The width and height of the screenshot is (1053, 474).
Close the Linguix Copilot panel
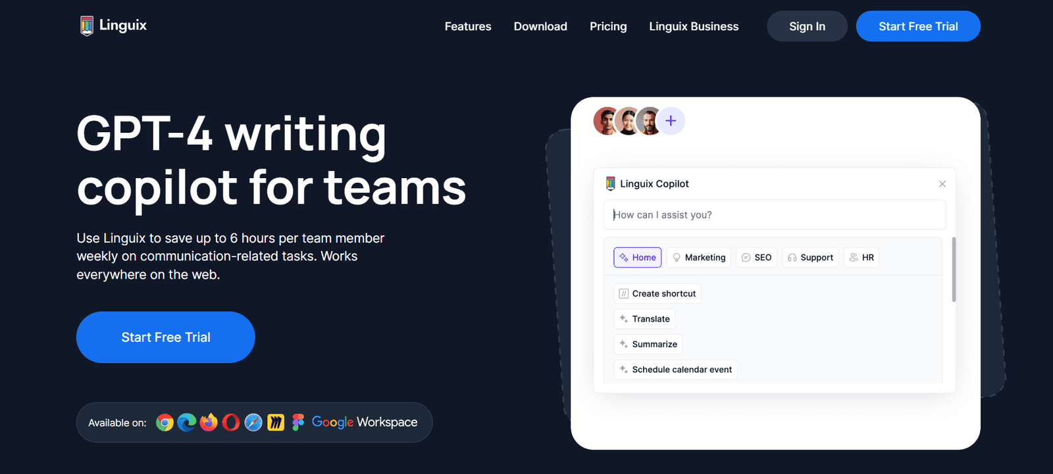[942, 184]
